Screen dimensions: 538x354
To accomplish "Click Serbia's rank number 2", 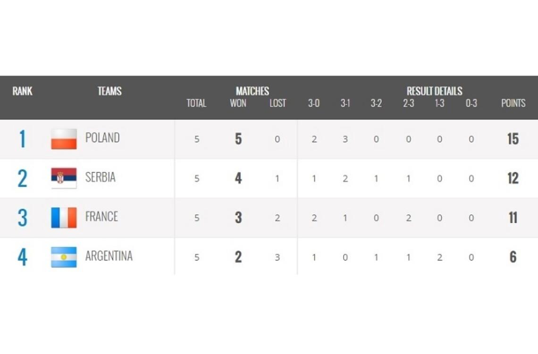I will pos(22,178).
